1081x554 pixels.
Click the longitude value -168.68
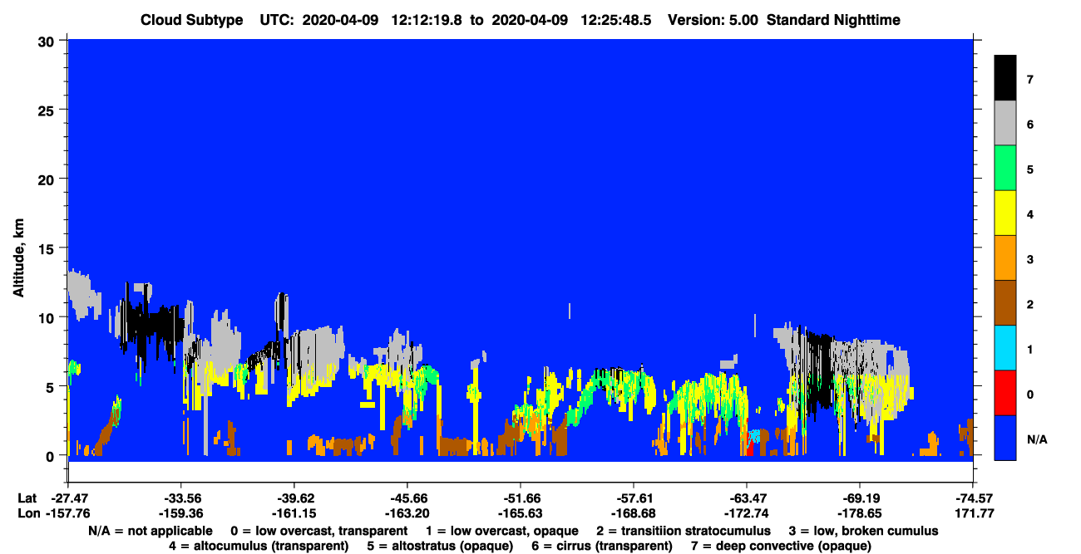pos(634,513)
